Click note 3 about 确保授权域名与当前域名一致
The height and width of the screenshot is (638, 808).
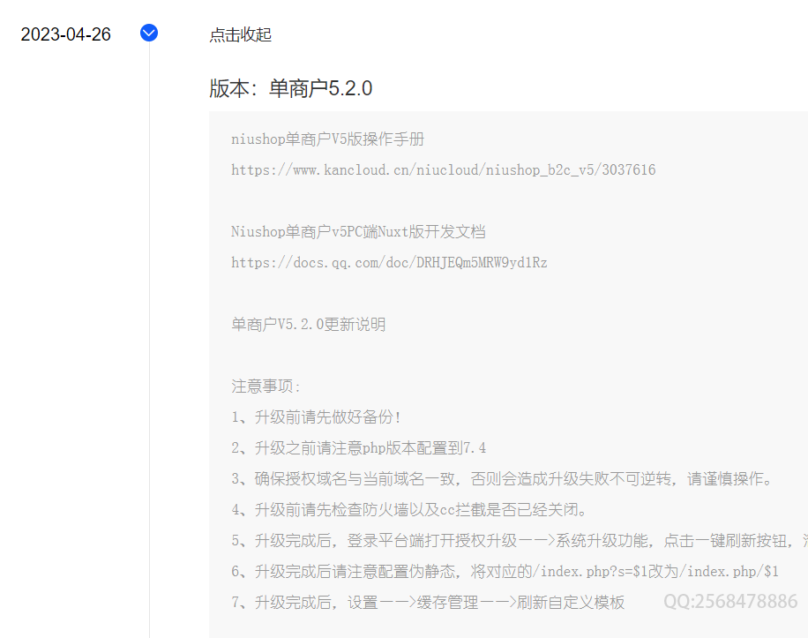click(502, 479)
